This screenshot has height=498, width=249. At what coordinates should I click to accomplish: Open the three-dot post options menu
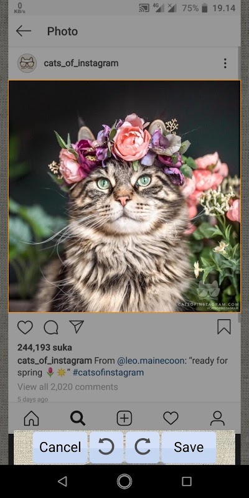[225, 63]
